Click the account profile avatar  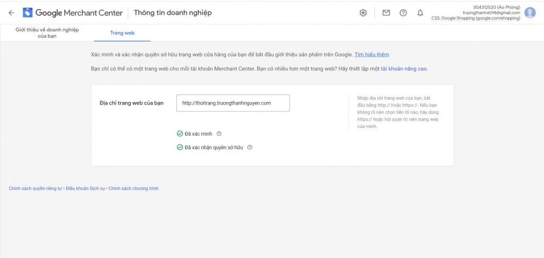(530, 13)
